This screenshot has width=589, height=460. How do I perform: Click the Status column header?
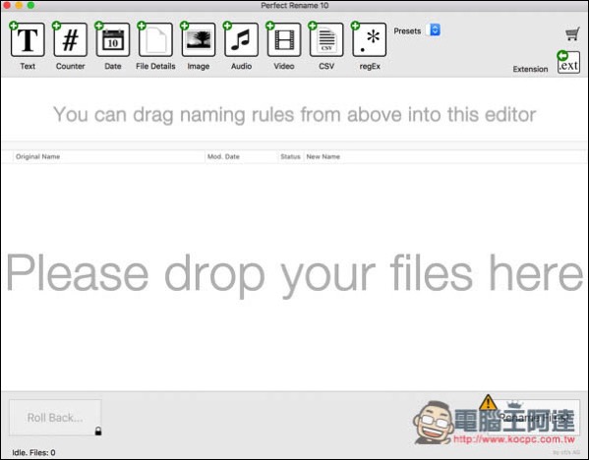[290, 156]
